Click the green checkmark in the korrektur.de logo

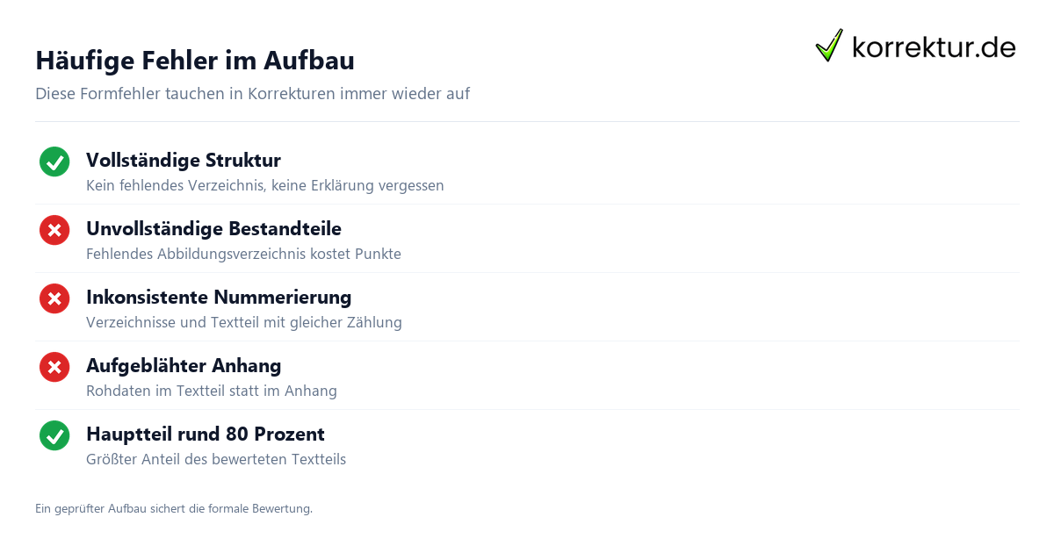tap(829, 46)
